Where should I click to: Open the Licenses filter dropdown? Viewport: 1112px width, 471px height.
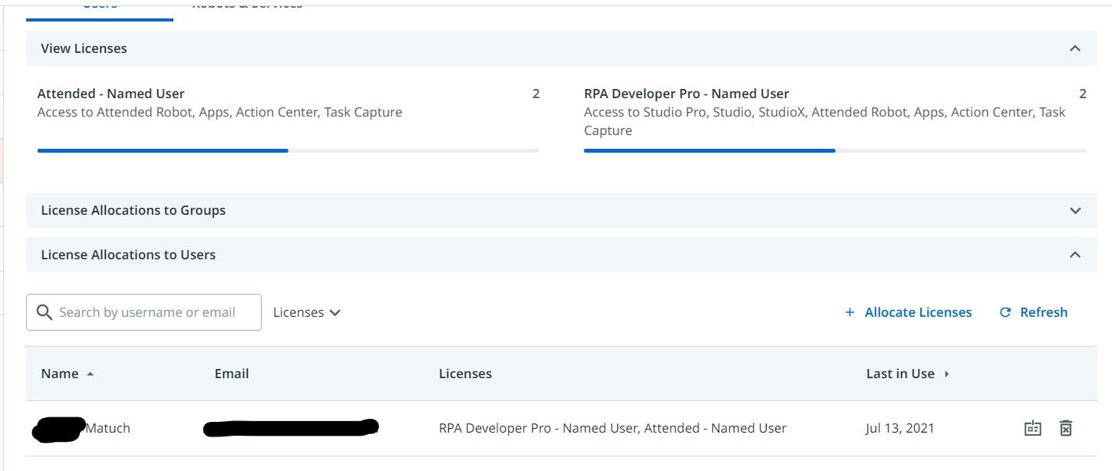(307, 312)
